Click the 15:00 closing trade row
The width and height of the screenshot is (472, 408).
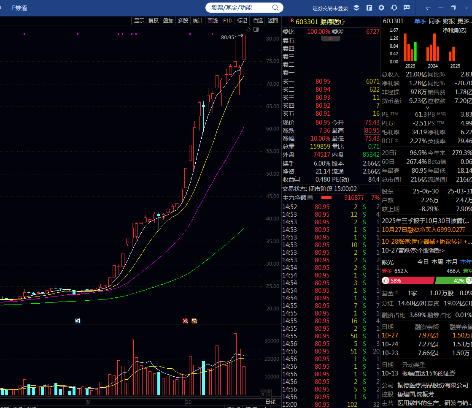pos(331,404)
